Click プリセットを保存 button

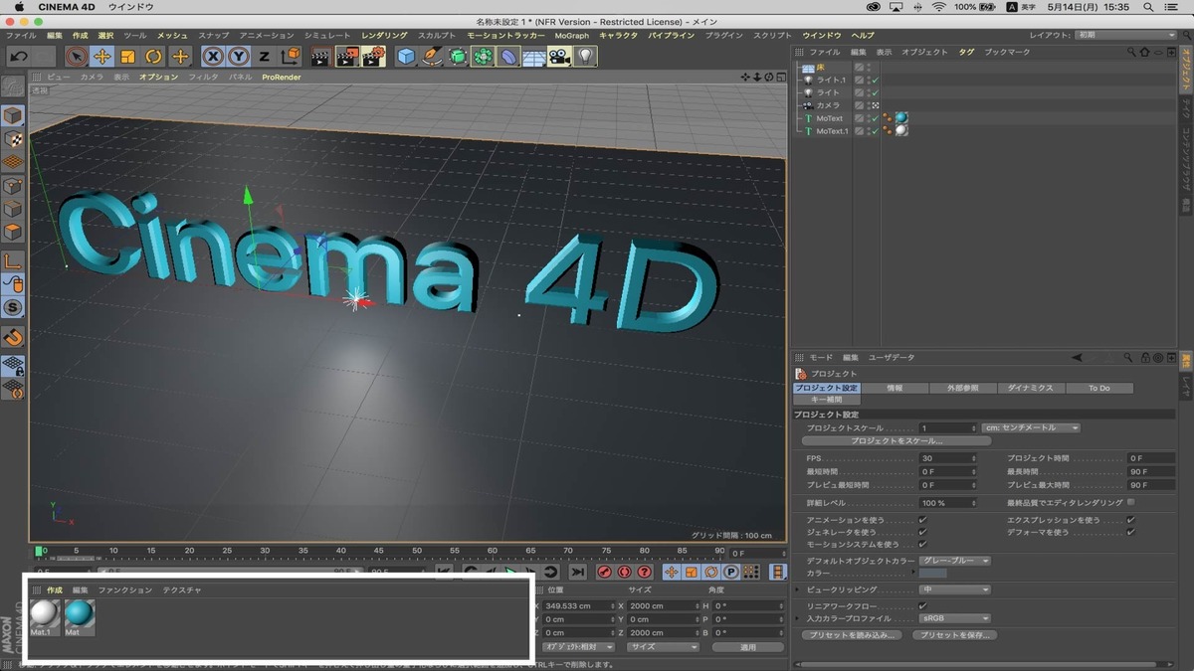pos(955,634)
